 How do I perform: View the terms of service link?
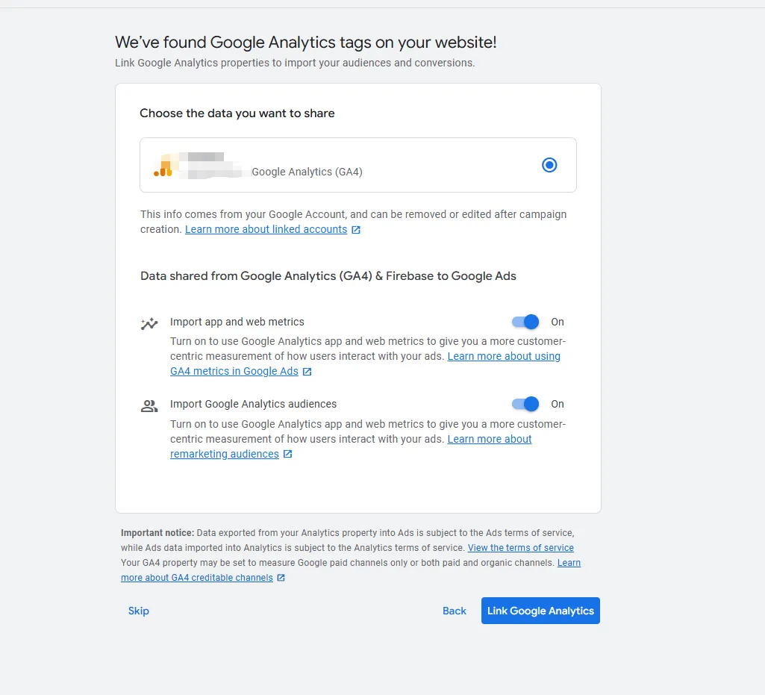(x=520, y=548)
